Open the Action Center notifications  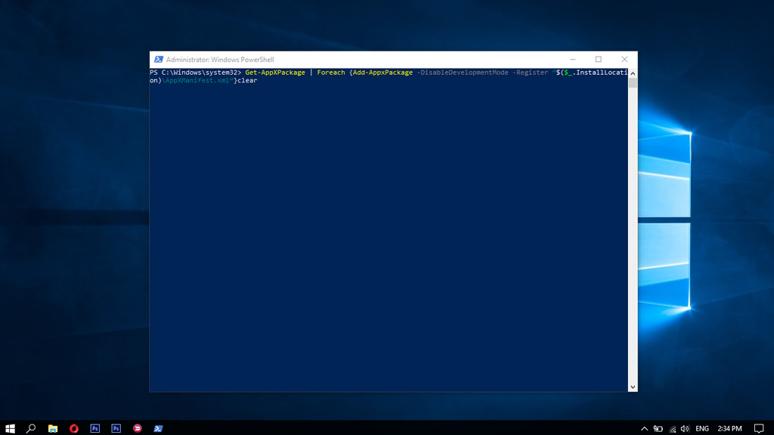759,428
